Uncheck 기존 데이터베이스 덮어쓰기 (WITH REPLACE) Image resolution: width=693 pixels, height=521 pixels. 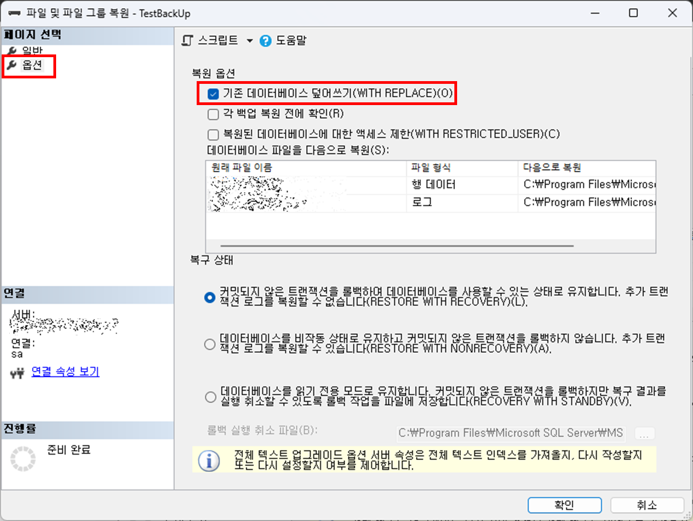click(x=212, y=94)
